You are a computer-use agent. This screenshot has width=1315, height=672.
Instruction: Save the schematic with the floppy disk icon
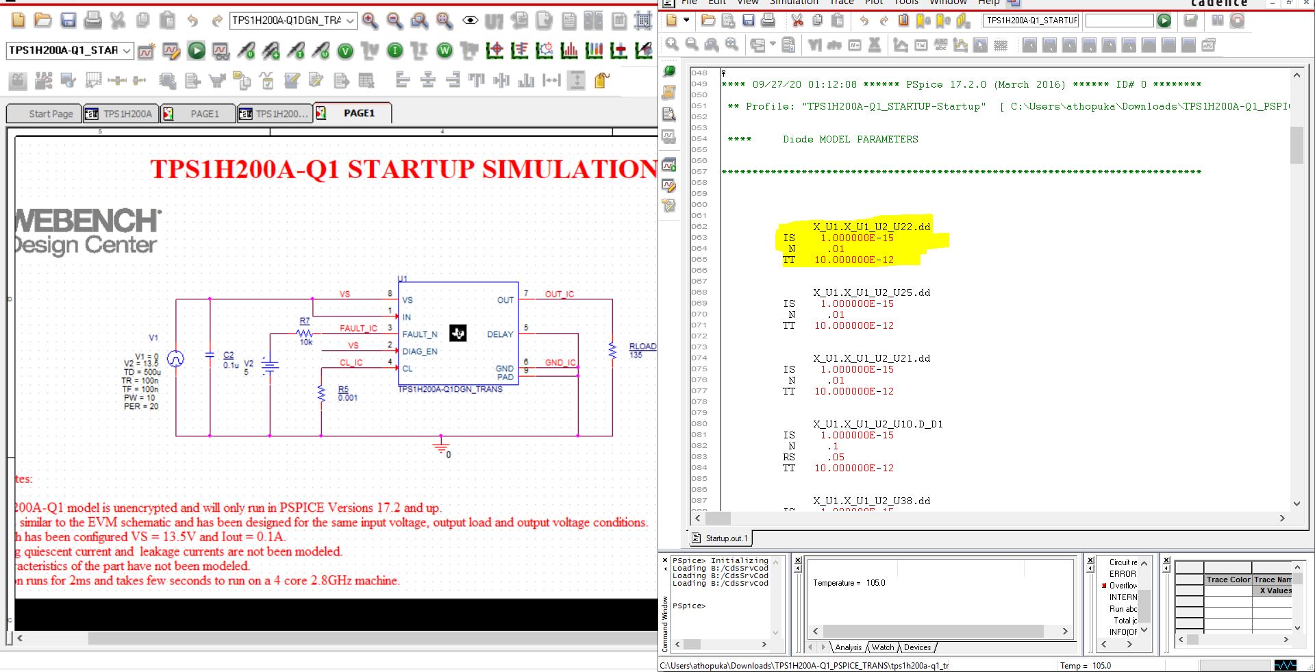pos(68,21)
